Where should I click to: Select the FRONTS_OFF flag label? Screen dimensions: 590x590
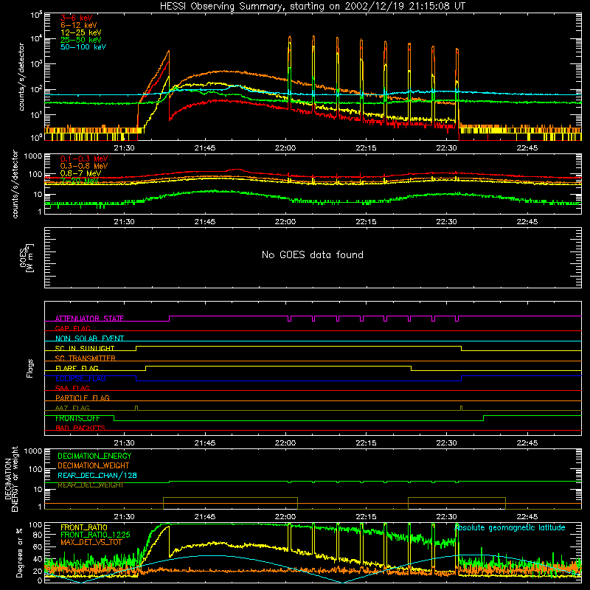click(77, 418)
